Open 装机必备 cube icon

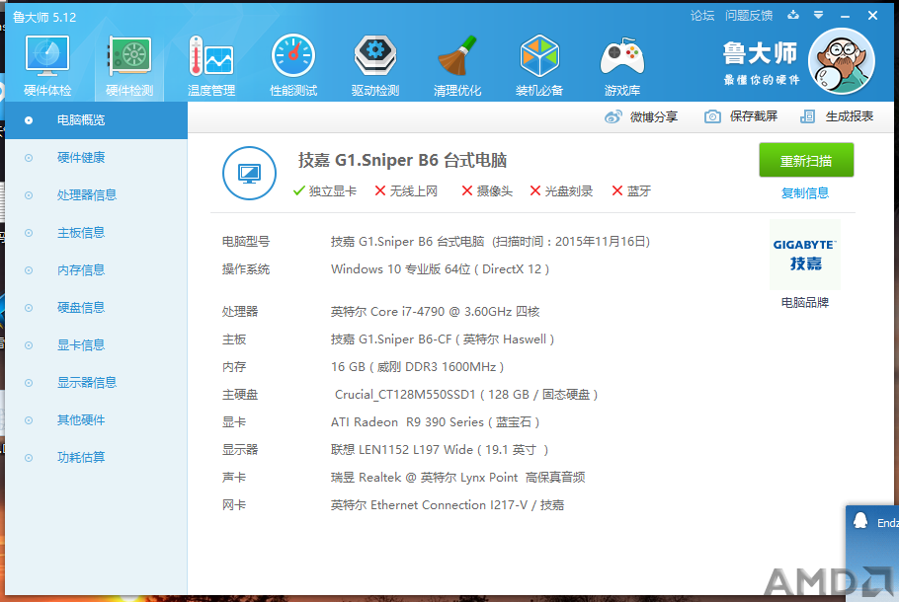[539, 65]
